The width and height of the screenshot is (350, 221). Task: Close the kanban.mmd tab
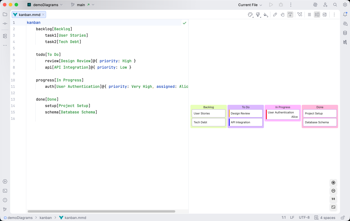point(43,15)
